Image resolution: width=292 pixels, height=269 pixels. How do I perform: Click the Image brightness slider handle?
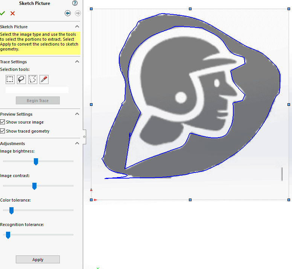36,162
